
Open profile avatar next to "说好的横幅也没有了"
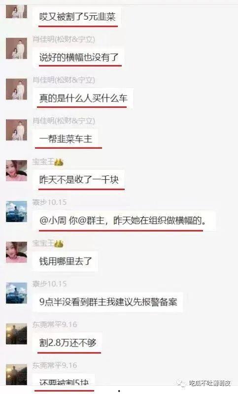pos(16,48)
